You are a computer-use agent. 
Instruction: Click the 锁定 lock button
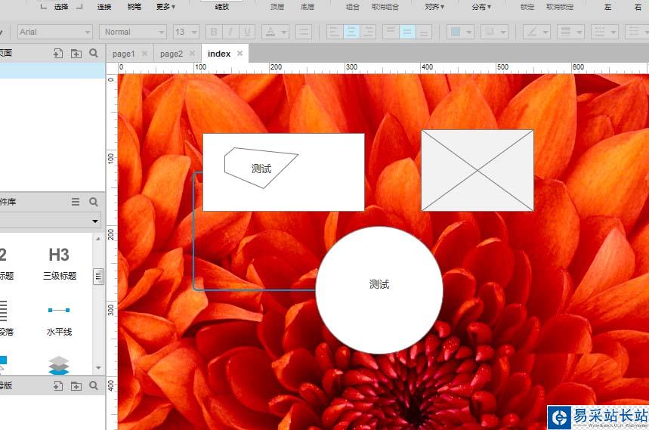527,7
